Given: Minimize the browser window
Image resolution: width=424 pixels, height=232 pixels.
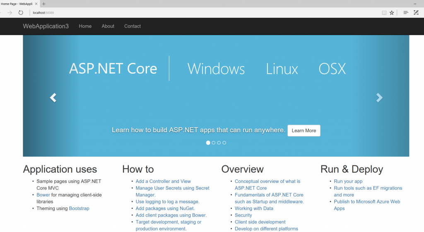Looking at the screenshot, I should pyautogui.click(x=415, y=4).
